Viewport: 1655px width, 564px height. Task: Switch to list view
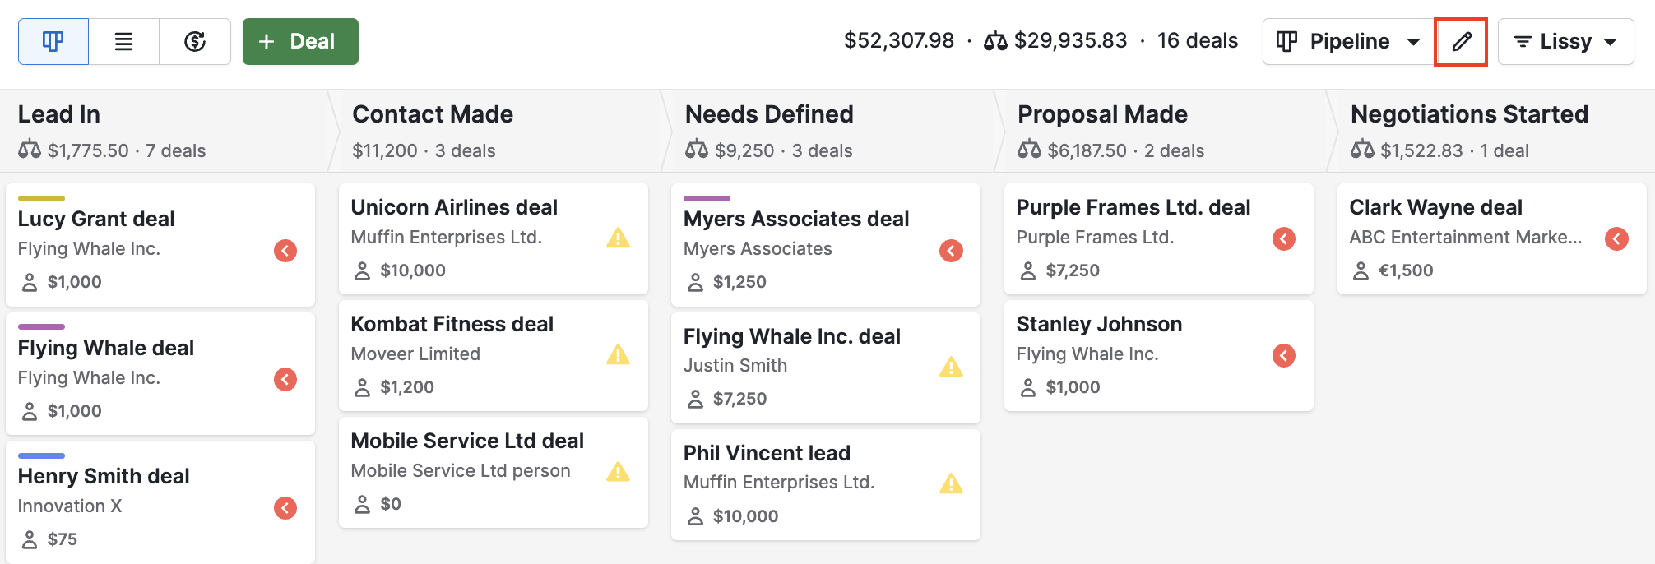[x=123, y=41]
